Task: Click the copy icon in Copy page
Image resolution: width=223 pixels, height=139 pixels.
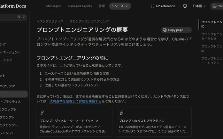Action: click(165, 30)
